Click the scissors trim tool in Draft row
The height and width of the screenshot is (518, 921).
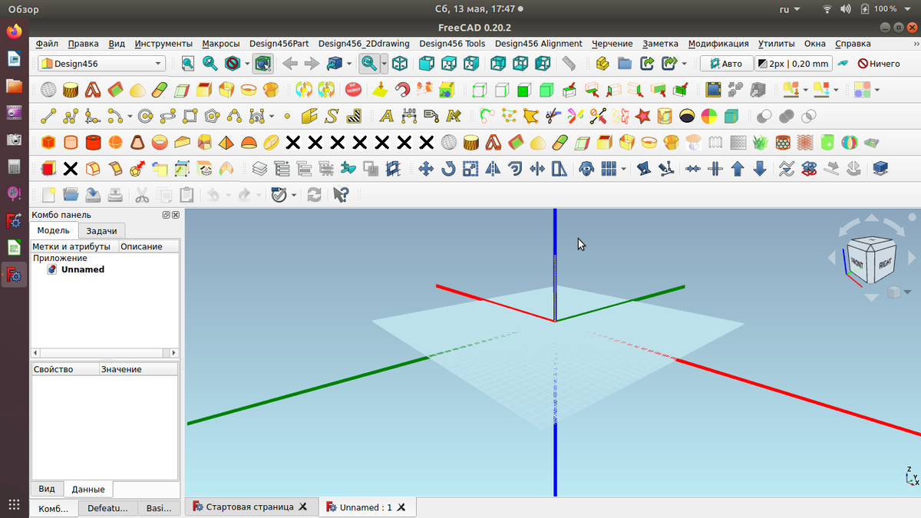click(553, 117)
